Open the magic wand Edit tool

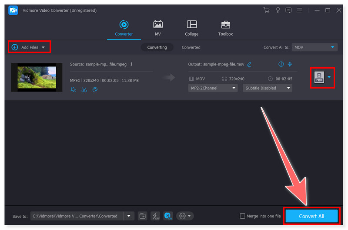73,90
